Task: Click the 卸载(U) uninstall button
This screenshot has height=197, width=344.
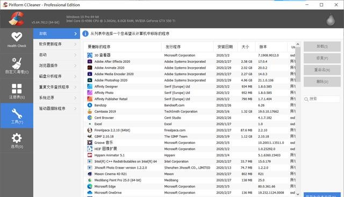Action: (x=322, y=47)
